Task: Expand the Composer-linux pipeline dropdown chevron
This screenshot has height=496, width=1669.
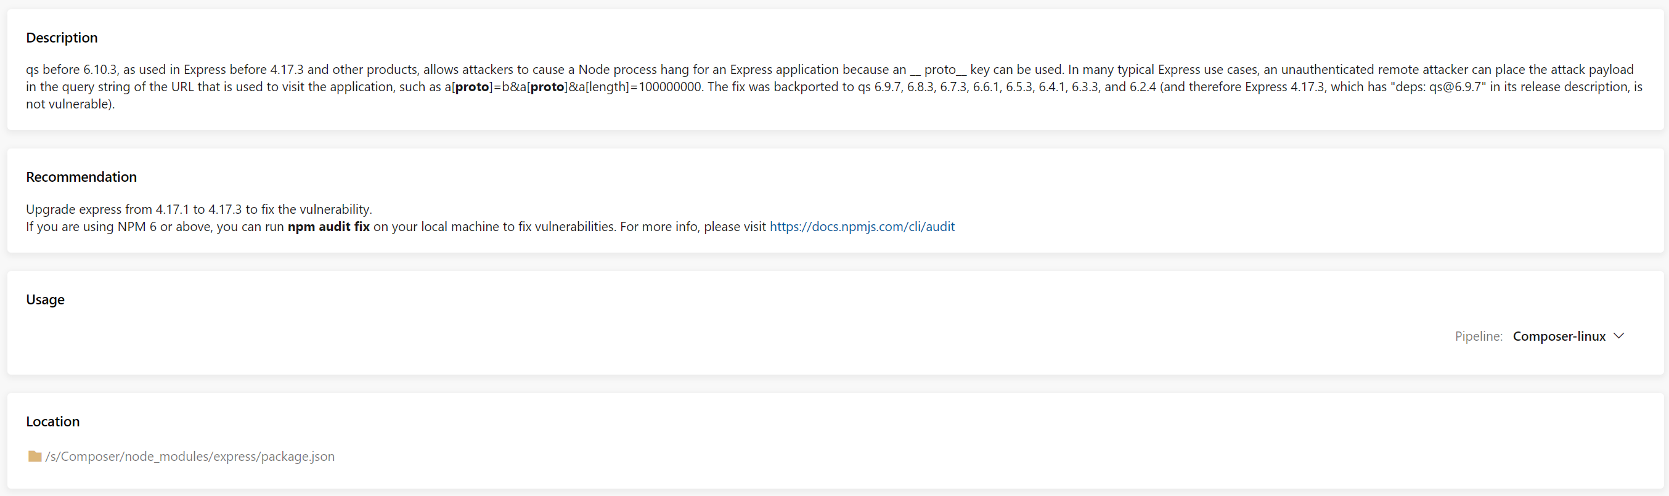Action: coord(1619,336)
